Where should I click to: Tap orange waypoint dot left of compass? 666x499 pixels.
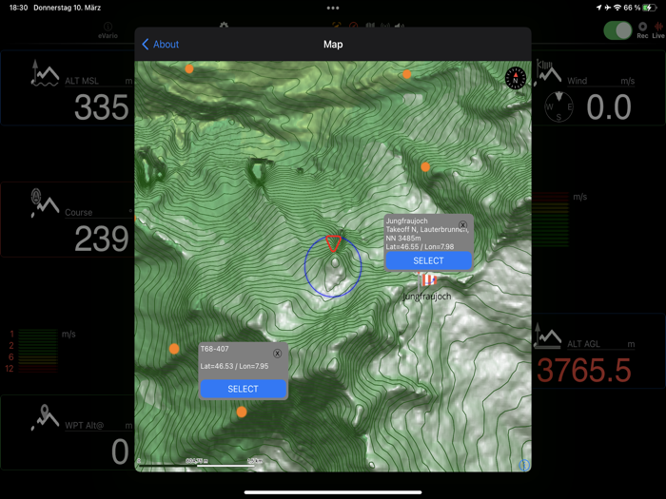pos(406,74)
